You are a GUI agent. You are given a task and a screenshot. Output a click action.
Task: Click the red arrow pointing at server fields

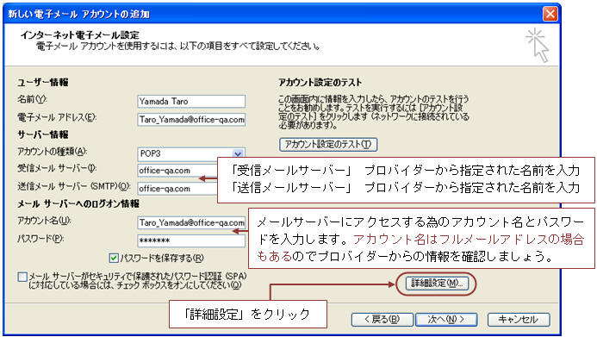(208, 178)
